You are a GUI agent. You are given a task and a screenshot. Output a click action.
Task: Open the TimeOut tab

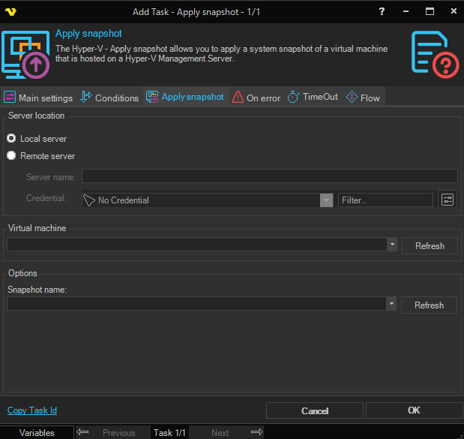(313, 98)
